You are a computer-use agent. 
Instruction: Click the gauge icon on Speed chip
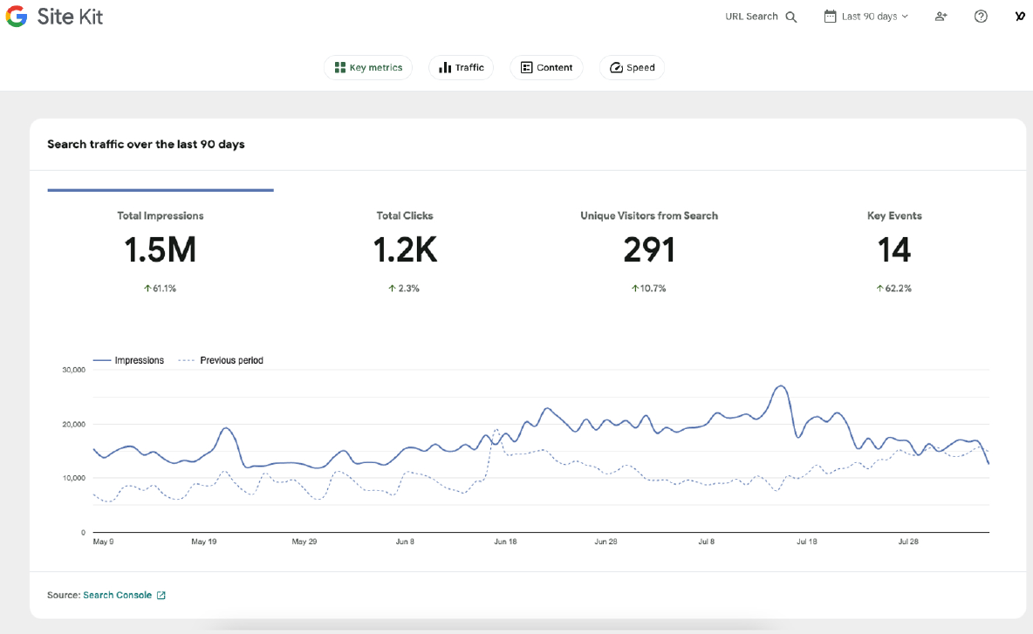616,68
